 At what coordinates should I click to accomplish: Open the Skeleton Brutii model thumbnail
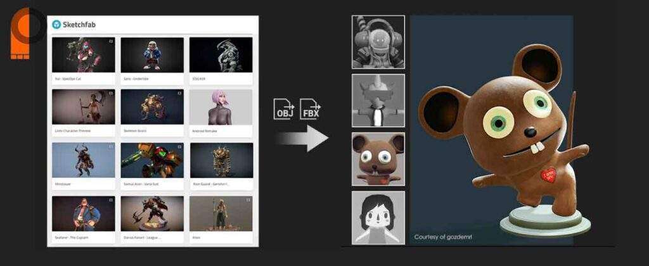[x=152, y=106]
